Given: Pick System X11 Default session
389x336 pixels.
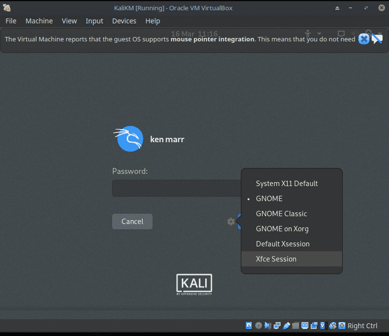Looking at the screenshot, I should coord(287,184).
